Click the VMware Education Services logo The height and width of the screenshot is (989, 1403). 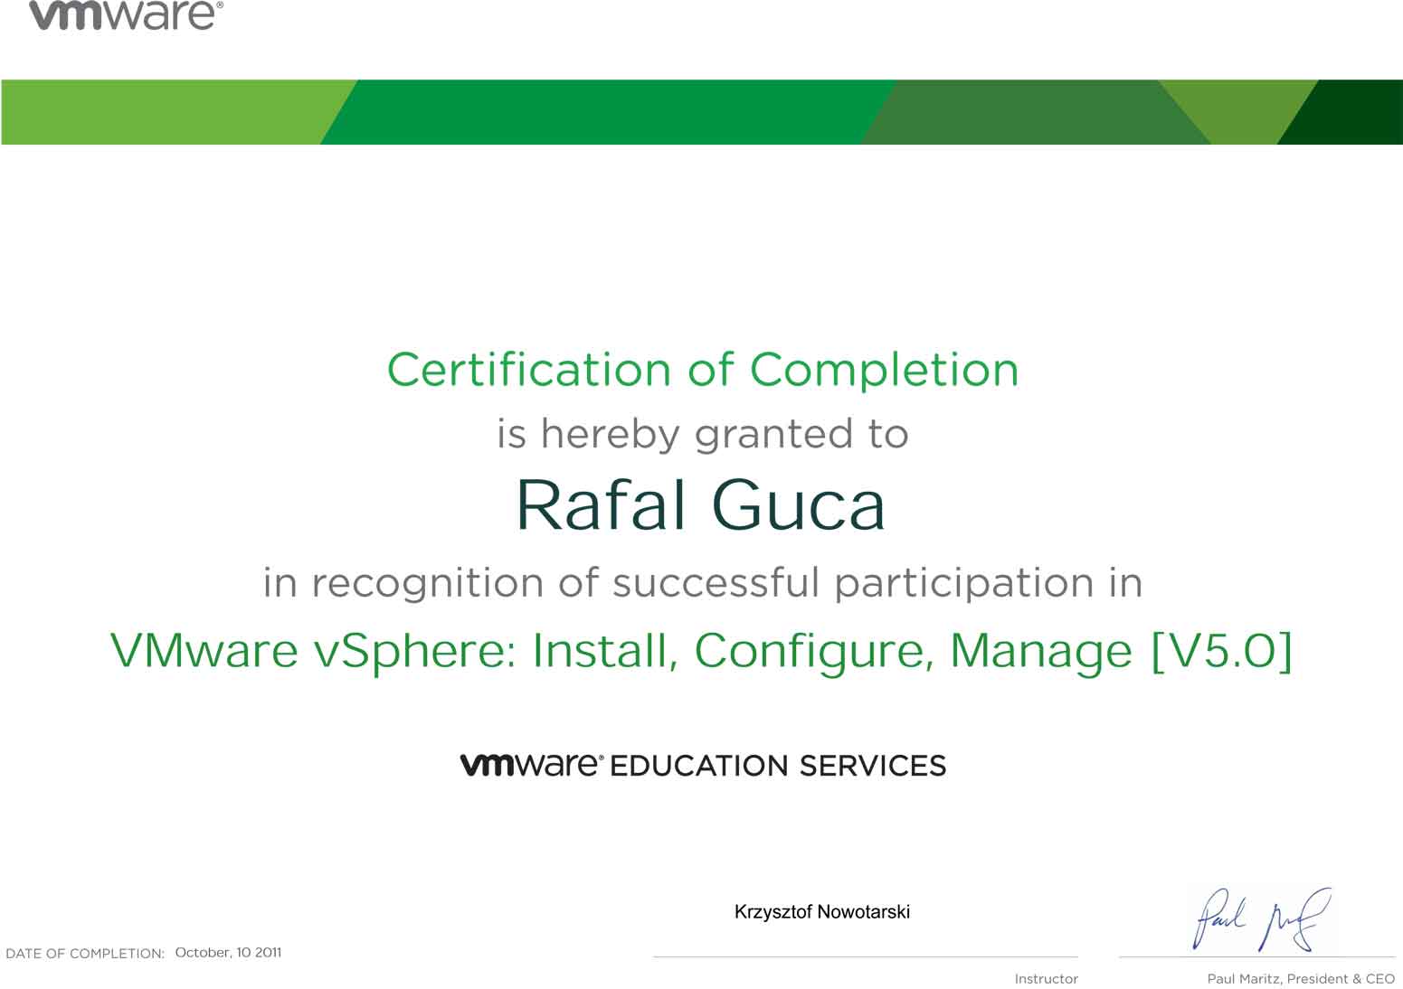[x=703, y=765]
